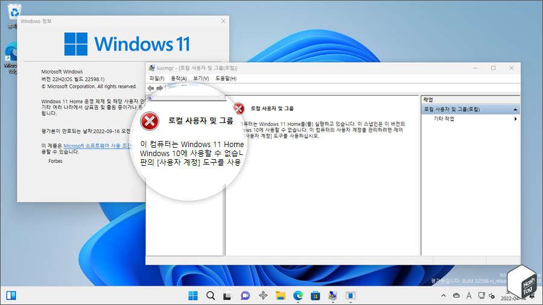The width and height of the screenshot is (543, 305).
Task: Open File Explorer from taskbar
Action: [x=281, y=296]
